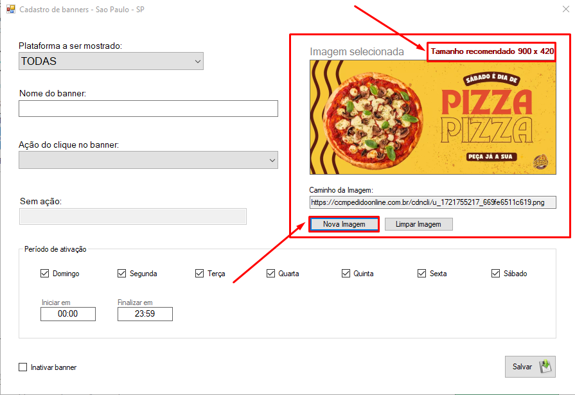The width and height of the screenshot is (575, 395).
Task: Focus the Nome do banner text field
Action: (148, 109)
